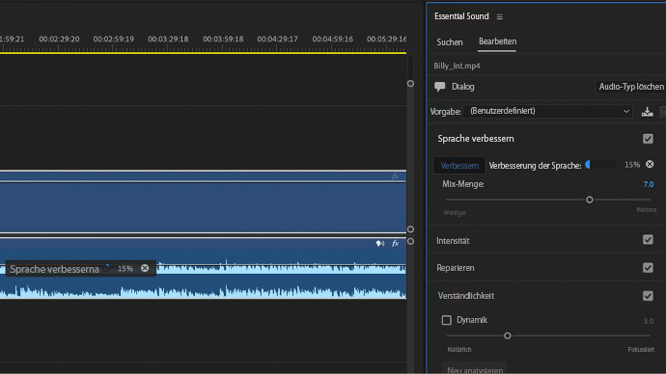Click the Verbessern button
Viewport: 666px width, 374px height.
click(x=460, y=166)
